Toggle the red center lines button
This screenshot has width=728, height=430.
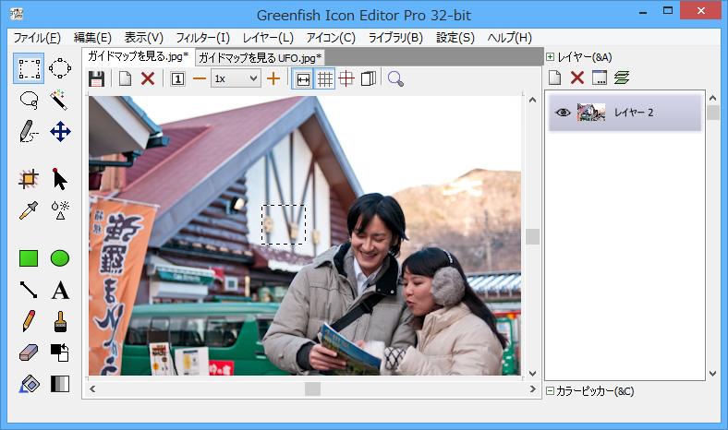coord(346,79)
